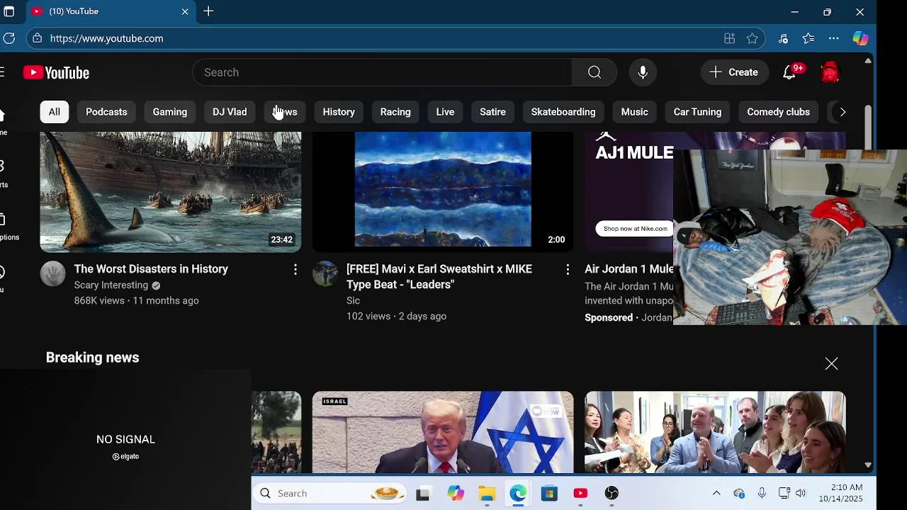Dismiss the Breaking news section
The image size is (907, 510).
[x=831, y=364]
